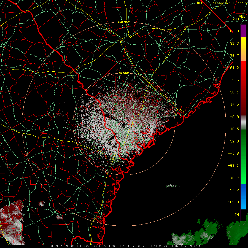Screen dimensions: 248x248
Task: Click the 76.7 value on velocity scale
Action: (x=234, y=55)
